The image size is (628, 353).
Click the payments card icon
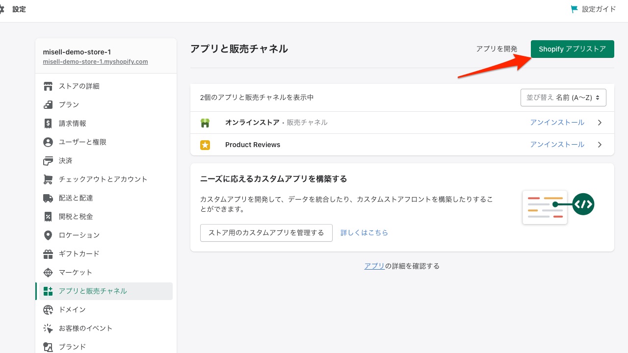48,161
